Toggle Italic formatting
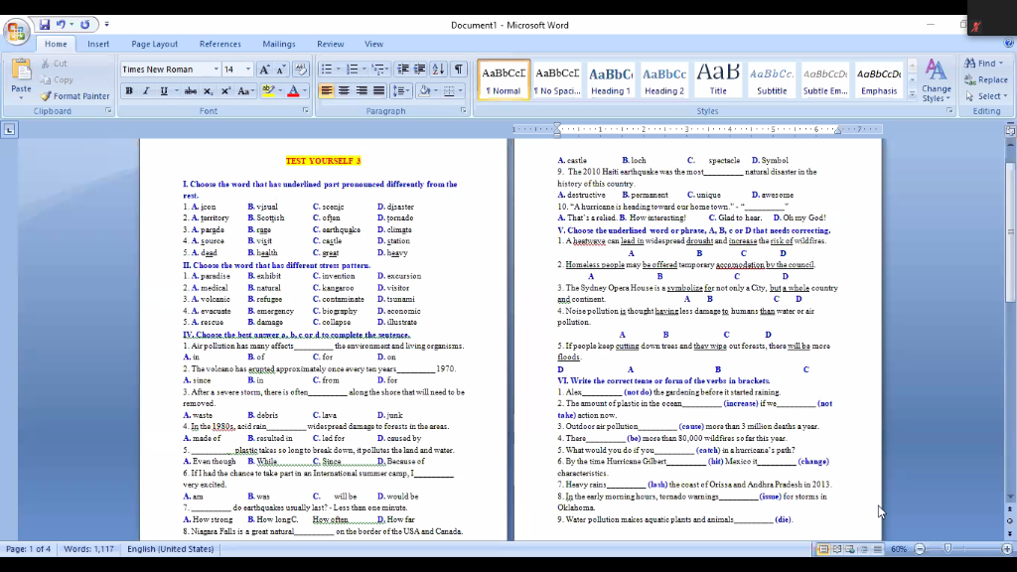The image size is (1017, 572). [146, 91]
